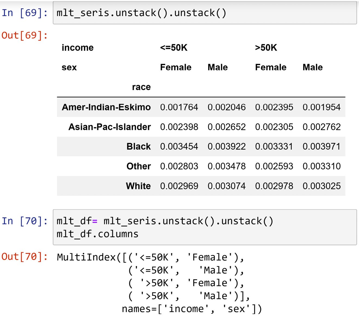This screenshot has width=359, height=318.
Task: Click the Male header under <=50K
Action: tap(218, 67)
